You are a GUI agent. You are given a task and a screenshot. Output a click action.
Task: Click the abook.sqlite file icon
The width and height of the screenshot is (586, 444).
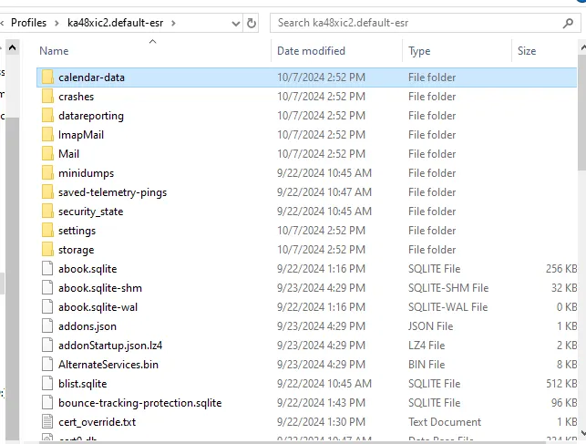47,269
